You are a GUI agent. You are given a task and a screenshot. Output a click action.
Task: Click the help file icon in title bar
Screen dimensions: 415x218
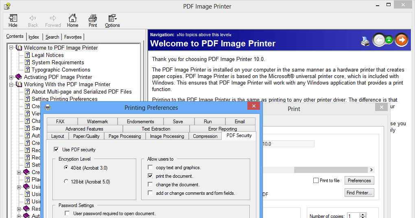[x=7, y=6]
